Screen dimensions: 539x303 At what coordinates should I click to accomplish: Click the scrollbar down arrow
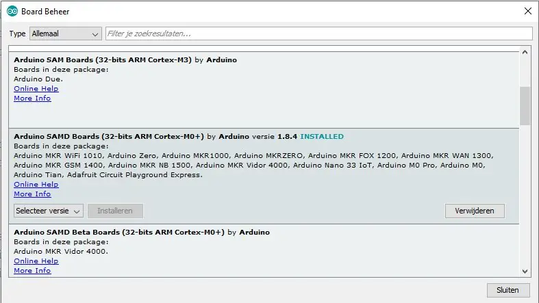[525, 272]
